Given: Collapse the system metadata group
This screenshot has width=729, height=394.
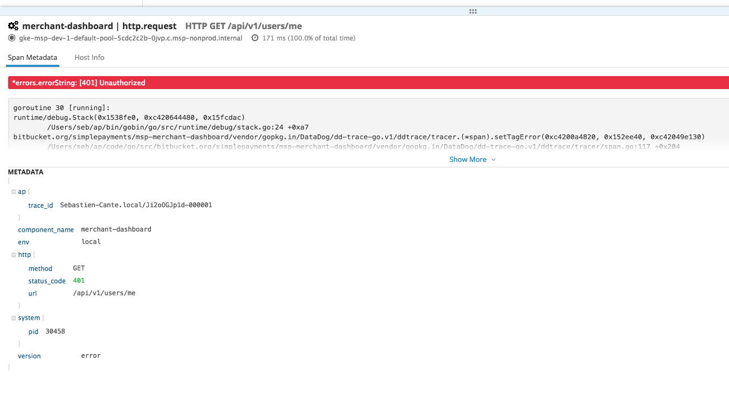Looking at the screenshot, I should pos(13,318).
